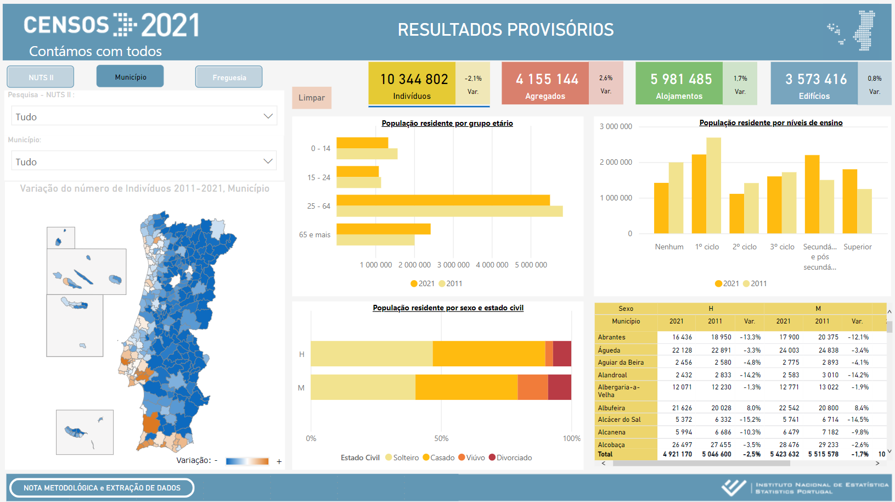The image size is (895, 502).
Task: Select the Indivíduos indicator card
Action: 412,83
